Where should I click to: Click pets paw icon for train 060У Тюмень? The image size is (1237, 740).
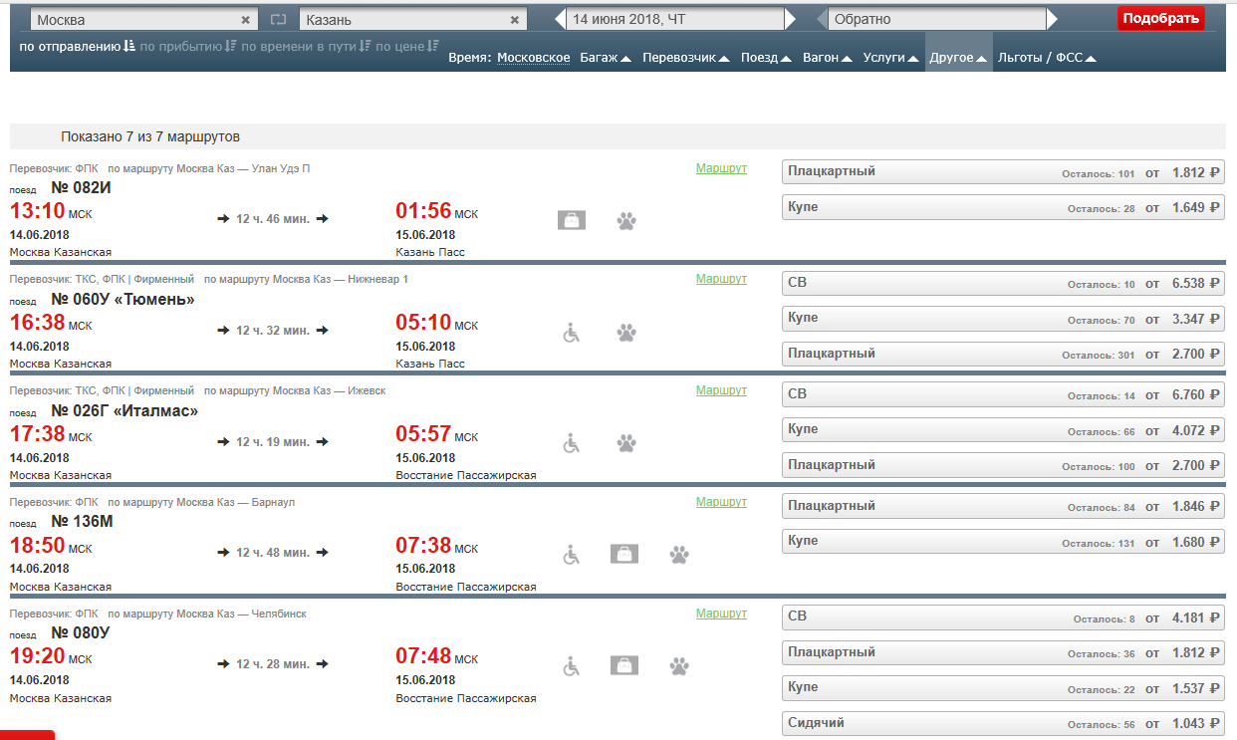tap(626, 332)
